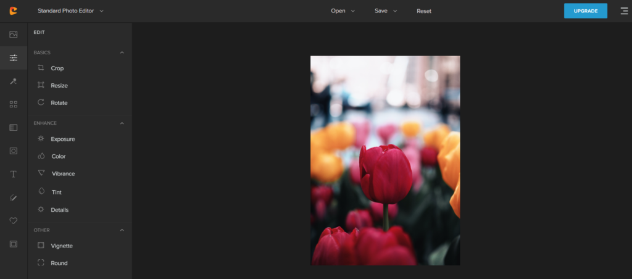Screen dimensions: 632x279
Task: Open the paintbrush sidebar icon
Action: pos(14,198)
